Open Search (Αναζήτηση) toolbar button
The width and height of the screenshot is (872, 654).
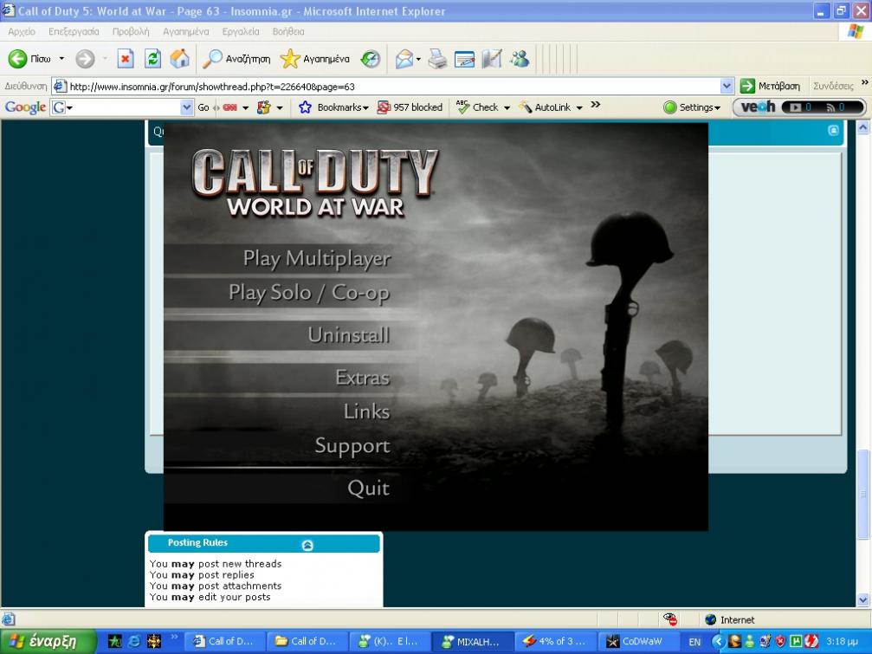click(236, 58)
